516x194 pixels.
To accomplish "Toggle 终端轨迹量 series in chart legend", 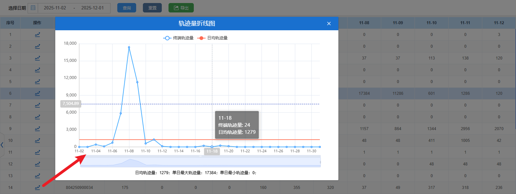I will 178,38.
